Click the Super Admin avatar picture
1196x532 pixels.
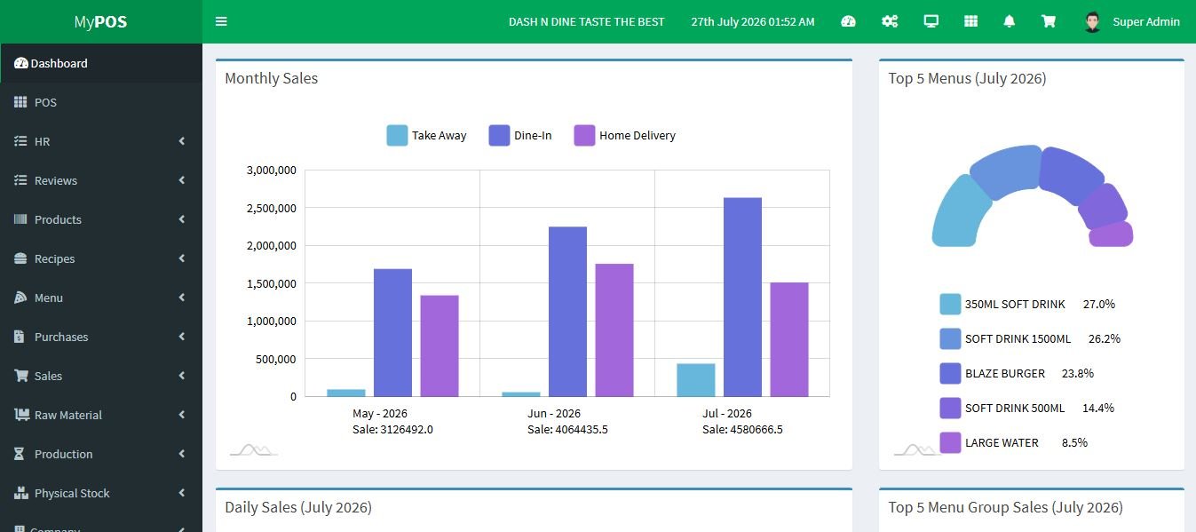1093,21
